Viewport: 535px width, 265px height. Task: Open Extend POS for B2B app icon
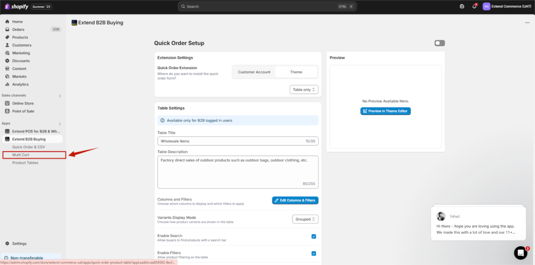[7, 131]
